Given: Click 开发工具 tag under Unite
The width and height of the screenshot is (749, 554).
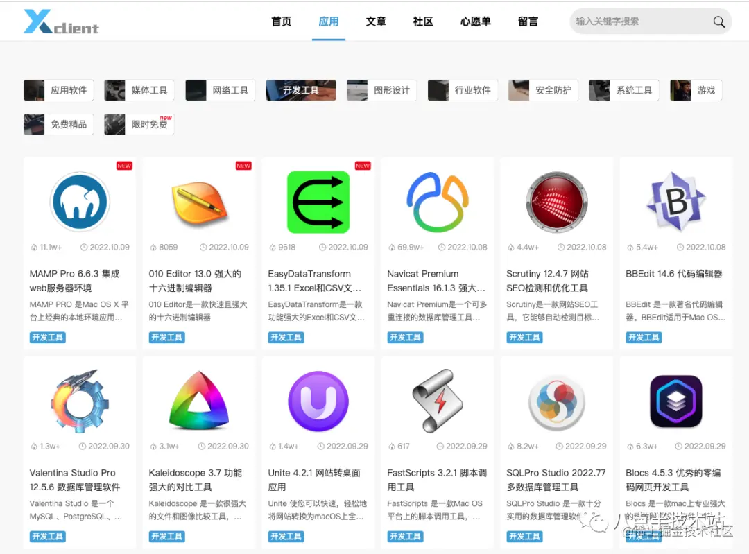Looking at the screenshot, I should pyautogui.click(x=286, y=537).
